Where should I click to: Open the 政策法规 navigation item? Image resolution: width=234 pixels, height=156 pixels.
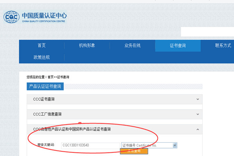(x=42, y=57)
